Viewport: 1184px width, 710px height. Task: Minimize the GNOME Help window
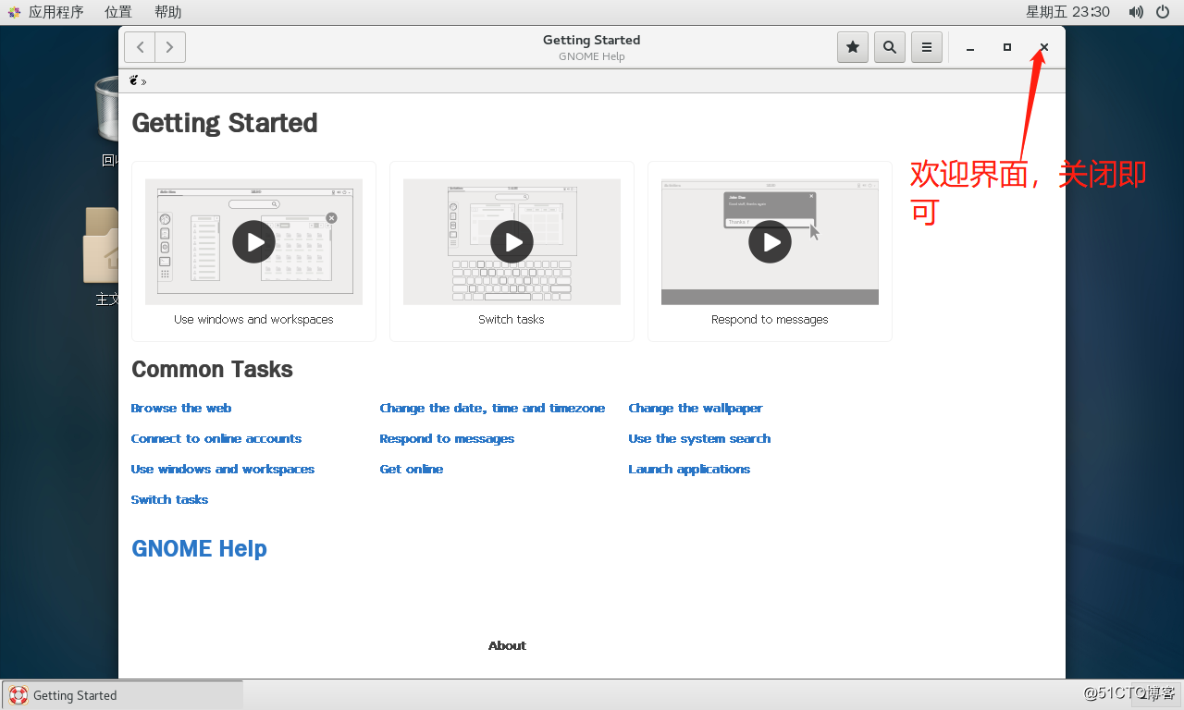pyautogui.click(x=970, y=47)
